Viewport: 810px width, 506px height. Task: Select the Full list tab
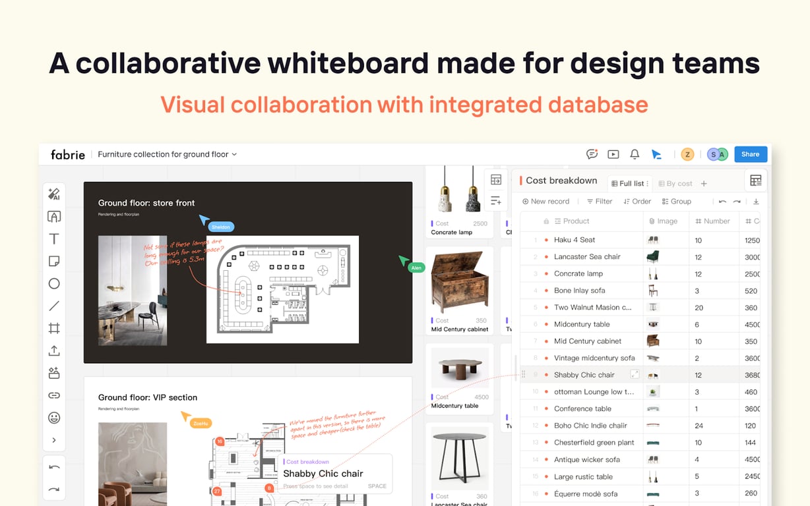pos(629,184)
